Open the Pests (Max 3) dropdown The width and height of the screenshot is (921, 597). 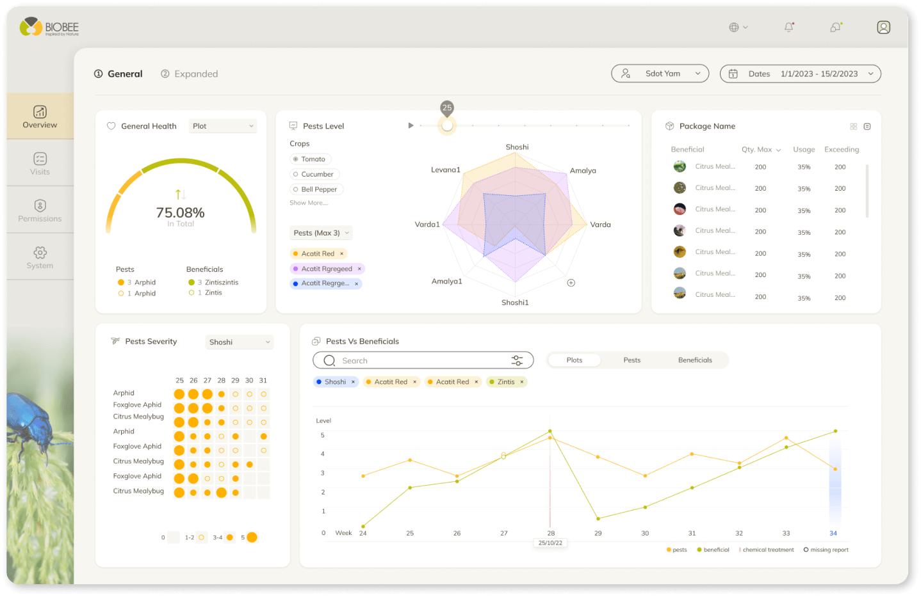321,233
